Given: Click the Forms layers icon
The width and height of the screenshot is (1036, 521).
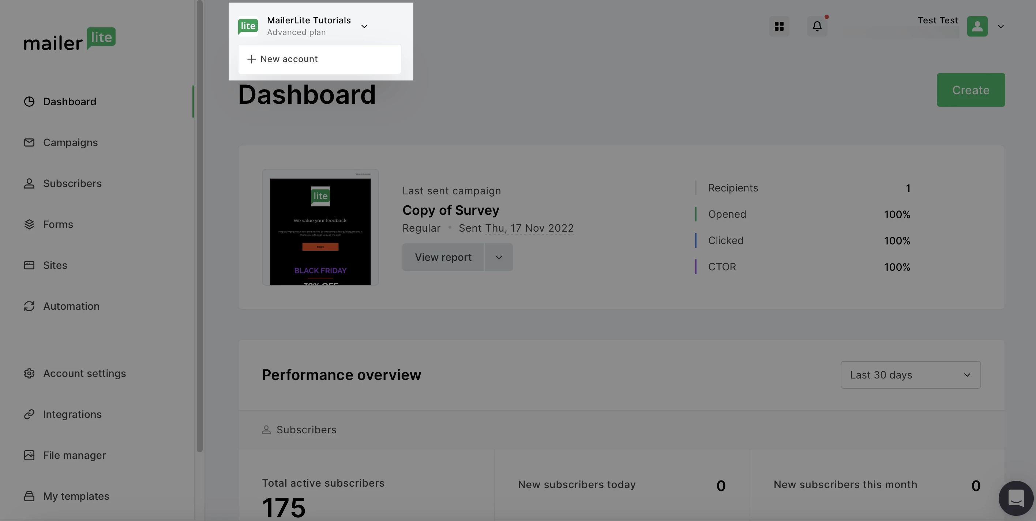Looking at the screenshot, I should pos(29,225).
